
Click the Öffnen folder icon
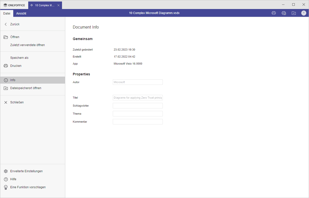[6, 37]
